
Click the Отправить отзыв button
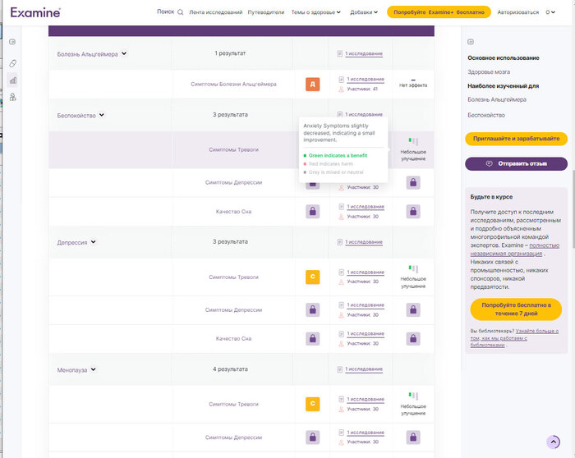516,163
